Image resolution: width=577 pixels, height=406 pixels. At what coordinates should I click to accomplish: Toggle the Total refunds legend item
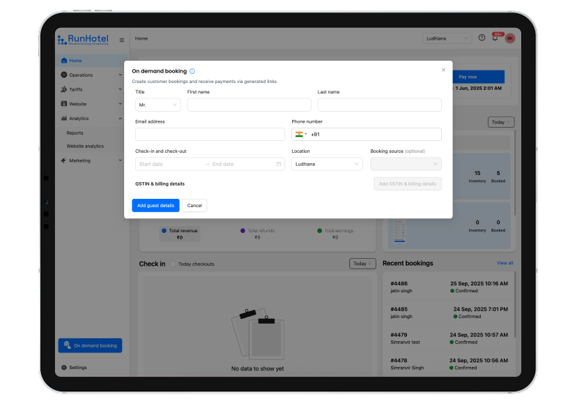257,234
